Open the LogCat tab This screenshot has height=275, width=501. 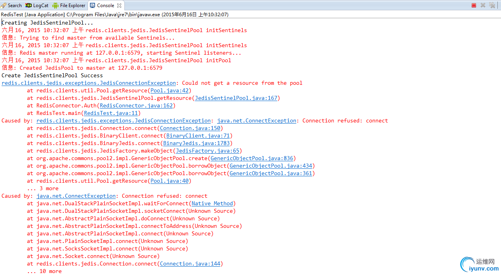point(37,6)
